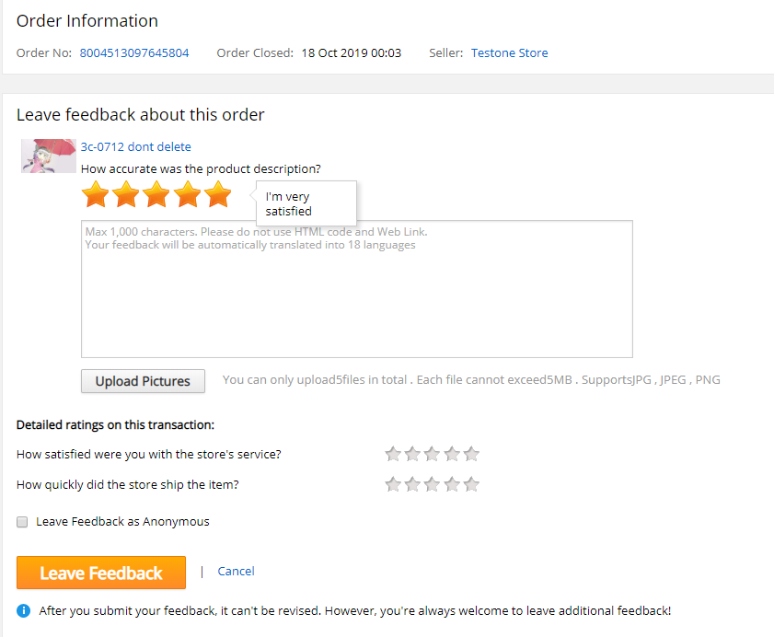Screen dimensions: 774x637
Task: Open the 3c-0712 dont delete product link
Action: pyautogui.click(x=136, y=146)
